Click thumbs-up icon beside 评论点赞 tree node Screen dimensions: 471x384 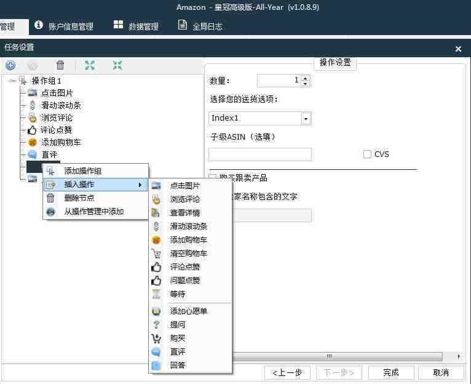(x=32, y=130)
